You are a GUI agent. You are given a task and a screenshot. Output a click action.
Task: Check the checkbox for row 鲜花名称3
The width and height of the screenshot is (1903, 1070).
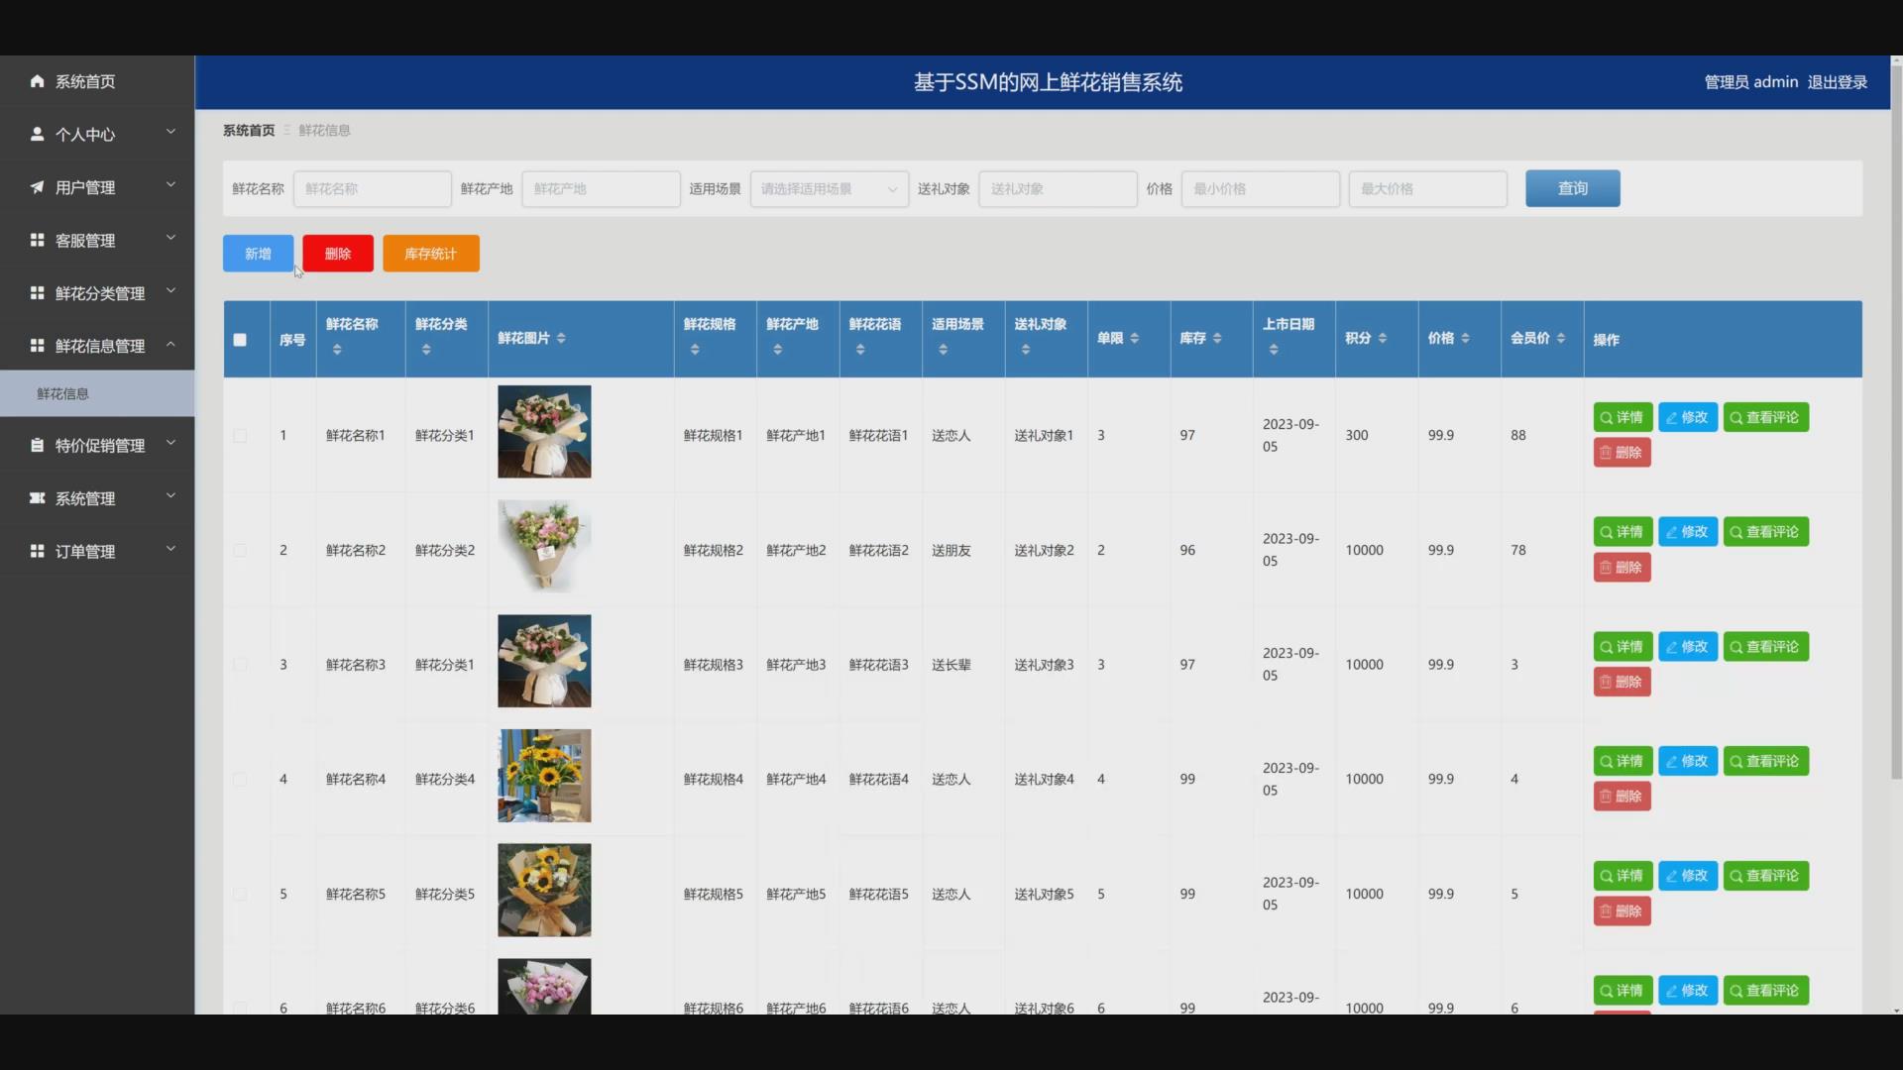coord(240,665)
